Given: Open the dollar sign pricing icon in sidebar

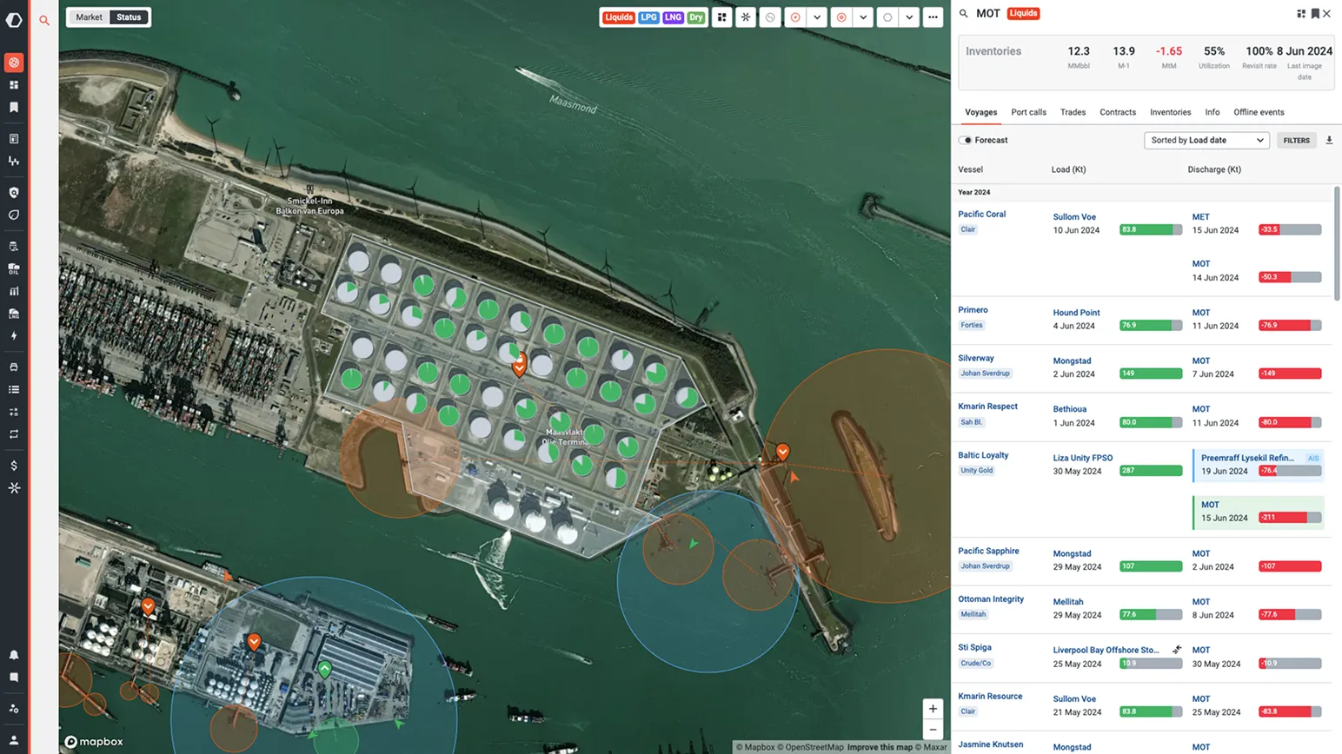Looking at the screenshot, I should [14, 466].
